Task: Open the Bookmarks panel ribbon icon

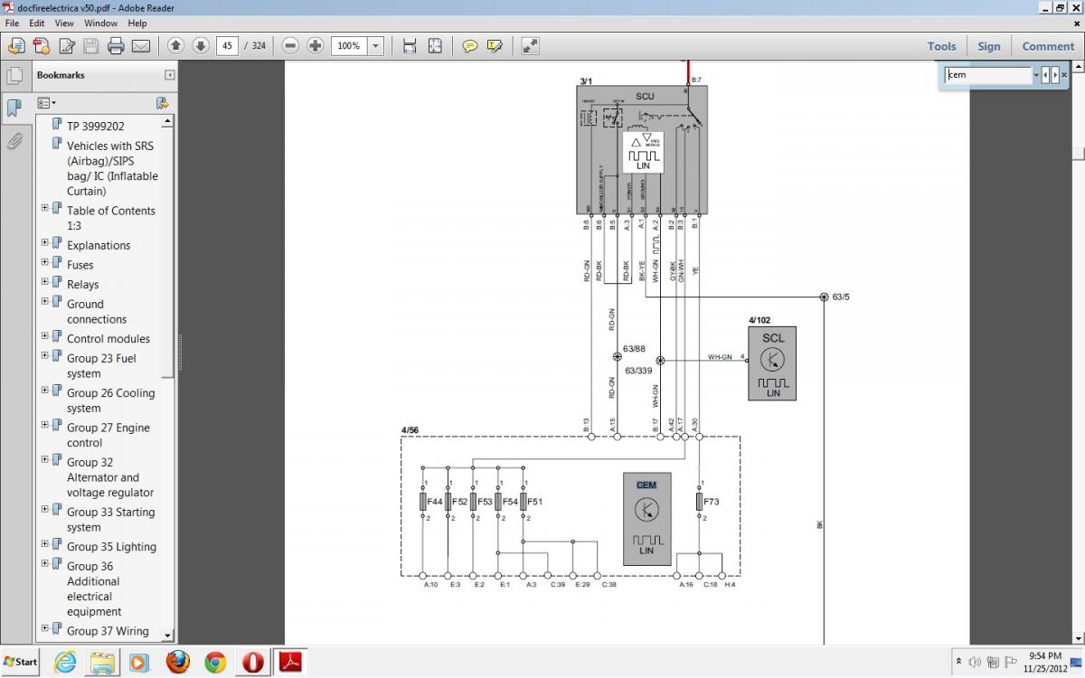Action: (14, 108)
